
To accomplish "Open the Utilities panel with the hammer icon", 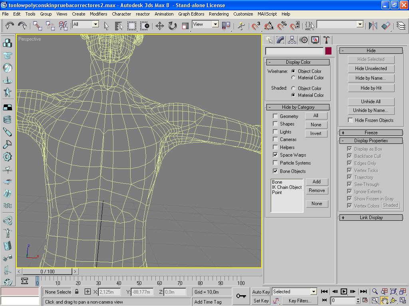I will (327, 40).
